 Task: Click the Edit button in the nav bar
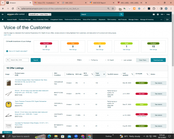pyautogui.click(x=167, y=19)
